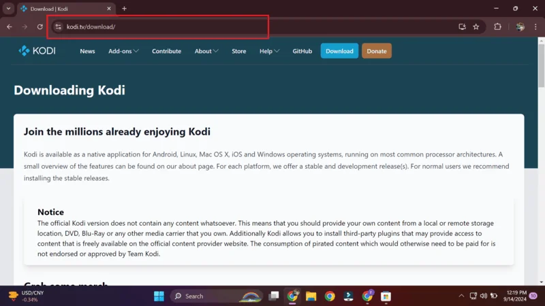Expand the Help menu

click(269, 51)
